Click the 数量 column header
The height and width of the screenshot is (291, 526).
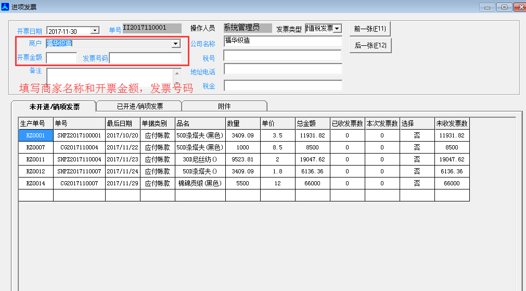pyautogui.click(x=243, y=123)
